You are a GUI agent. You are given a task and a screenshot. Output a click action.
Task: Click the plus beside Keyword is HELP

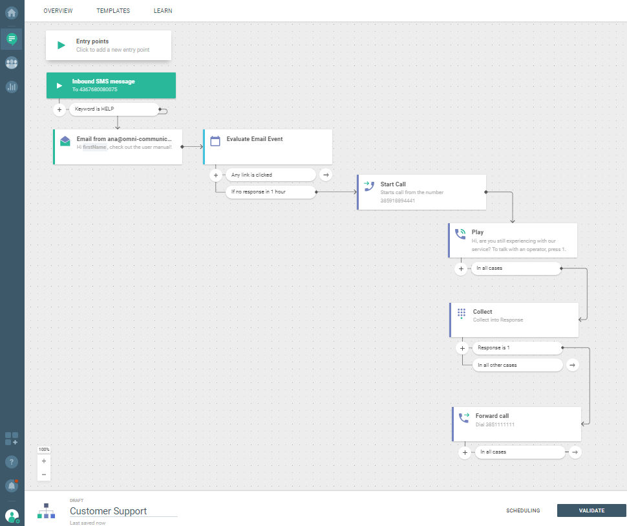click(x=59, y=110)
